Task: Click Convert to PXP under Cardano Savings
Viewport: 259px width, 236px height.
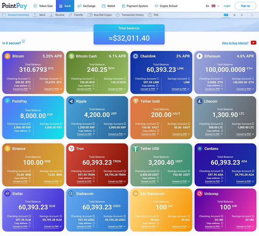Action: pyautogui.click(x=243, y=181)
